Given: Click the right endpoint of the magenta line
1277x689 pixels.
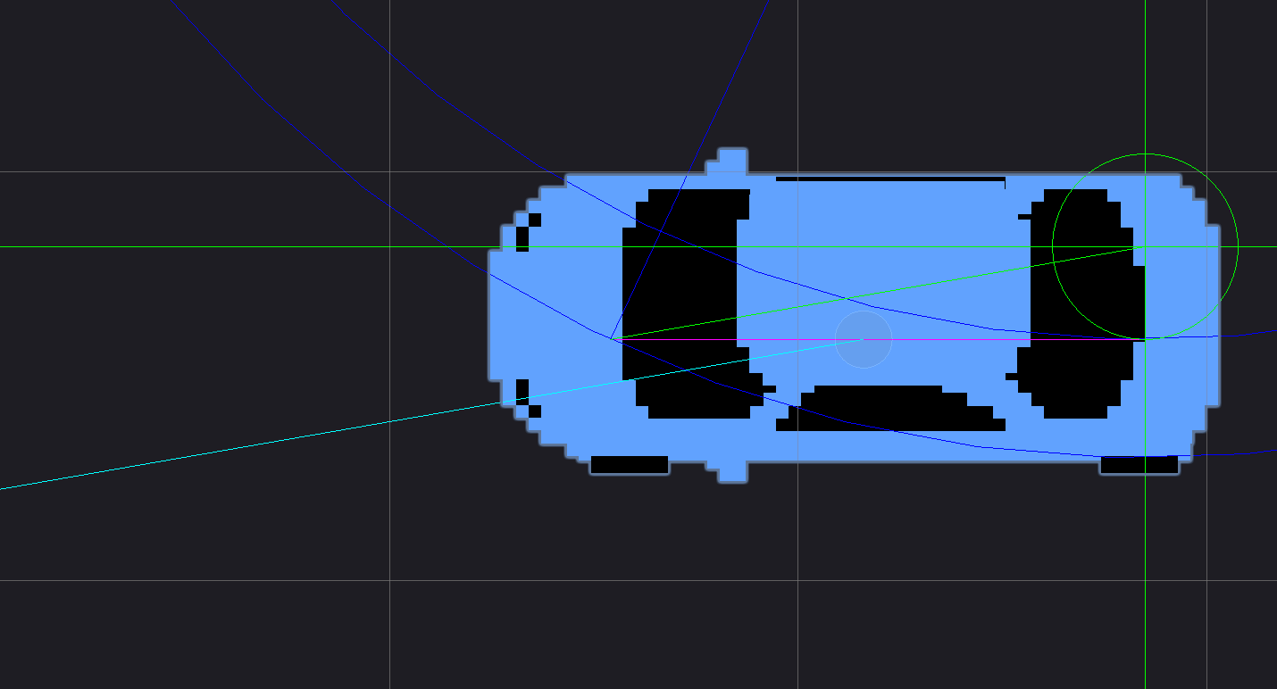Looking at the screenshot, I should 1145,339.
